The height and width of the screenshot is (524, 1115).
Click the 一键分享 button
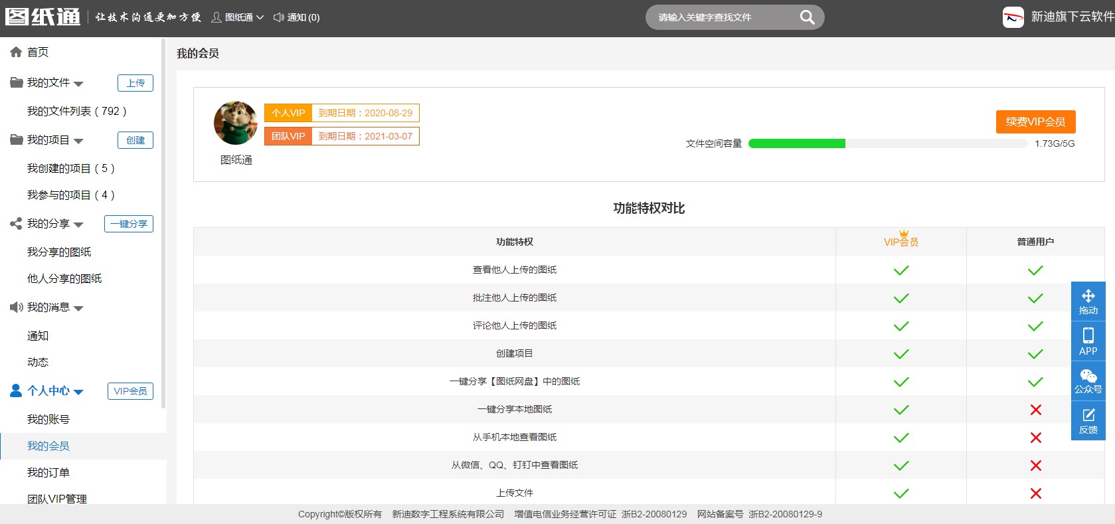[x=129, y=224]
